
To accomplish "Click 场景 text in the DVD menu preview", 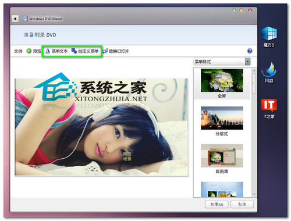I will coord(127,159).
